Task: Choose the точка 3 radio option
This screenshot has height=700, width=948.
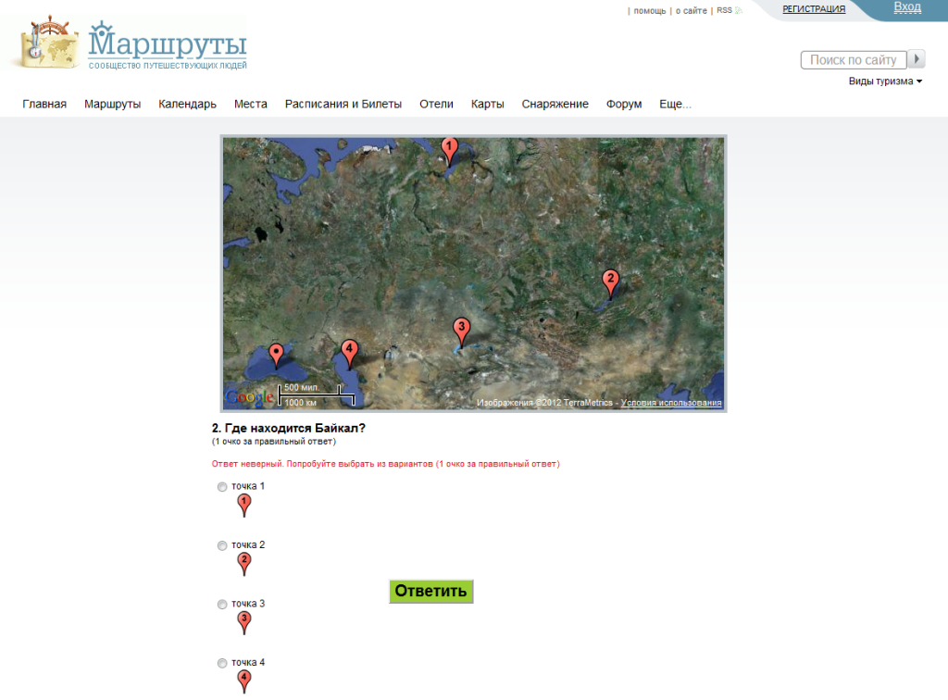Action: coord(222,605)
